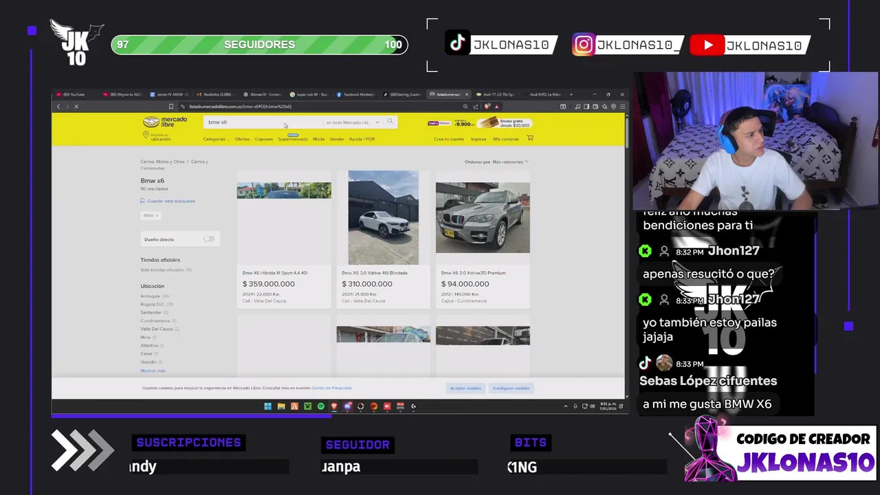This screenshot has height=495, width=880.
Task: Click the Logitech G Hub taskbar icon
Action: [413, 406]
